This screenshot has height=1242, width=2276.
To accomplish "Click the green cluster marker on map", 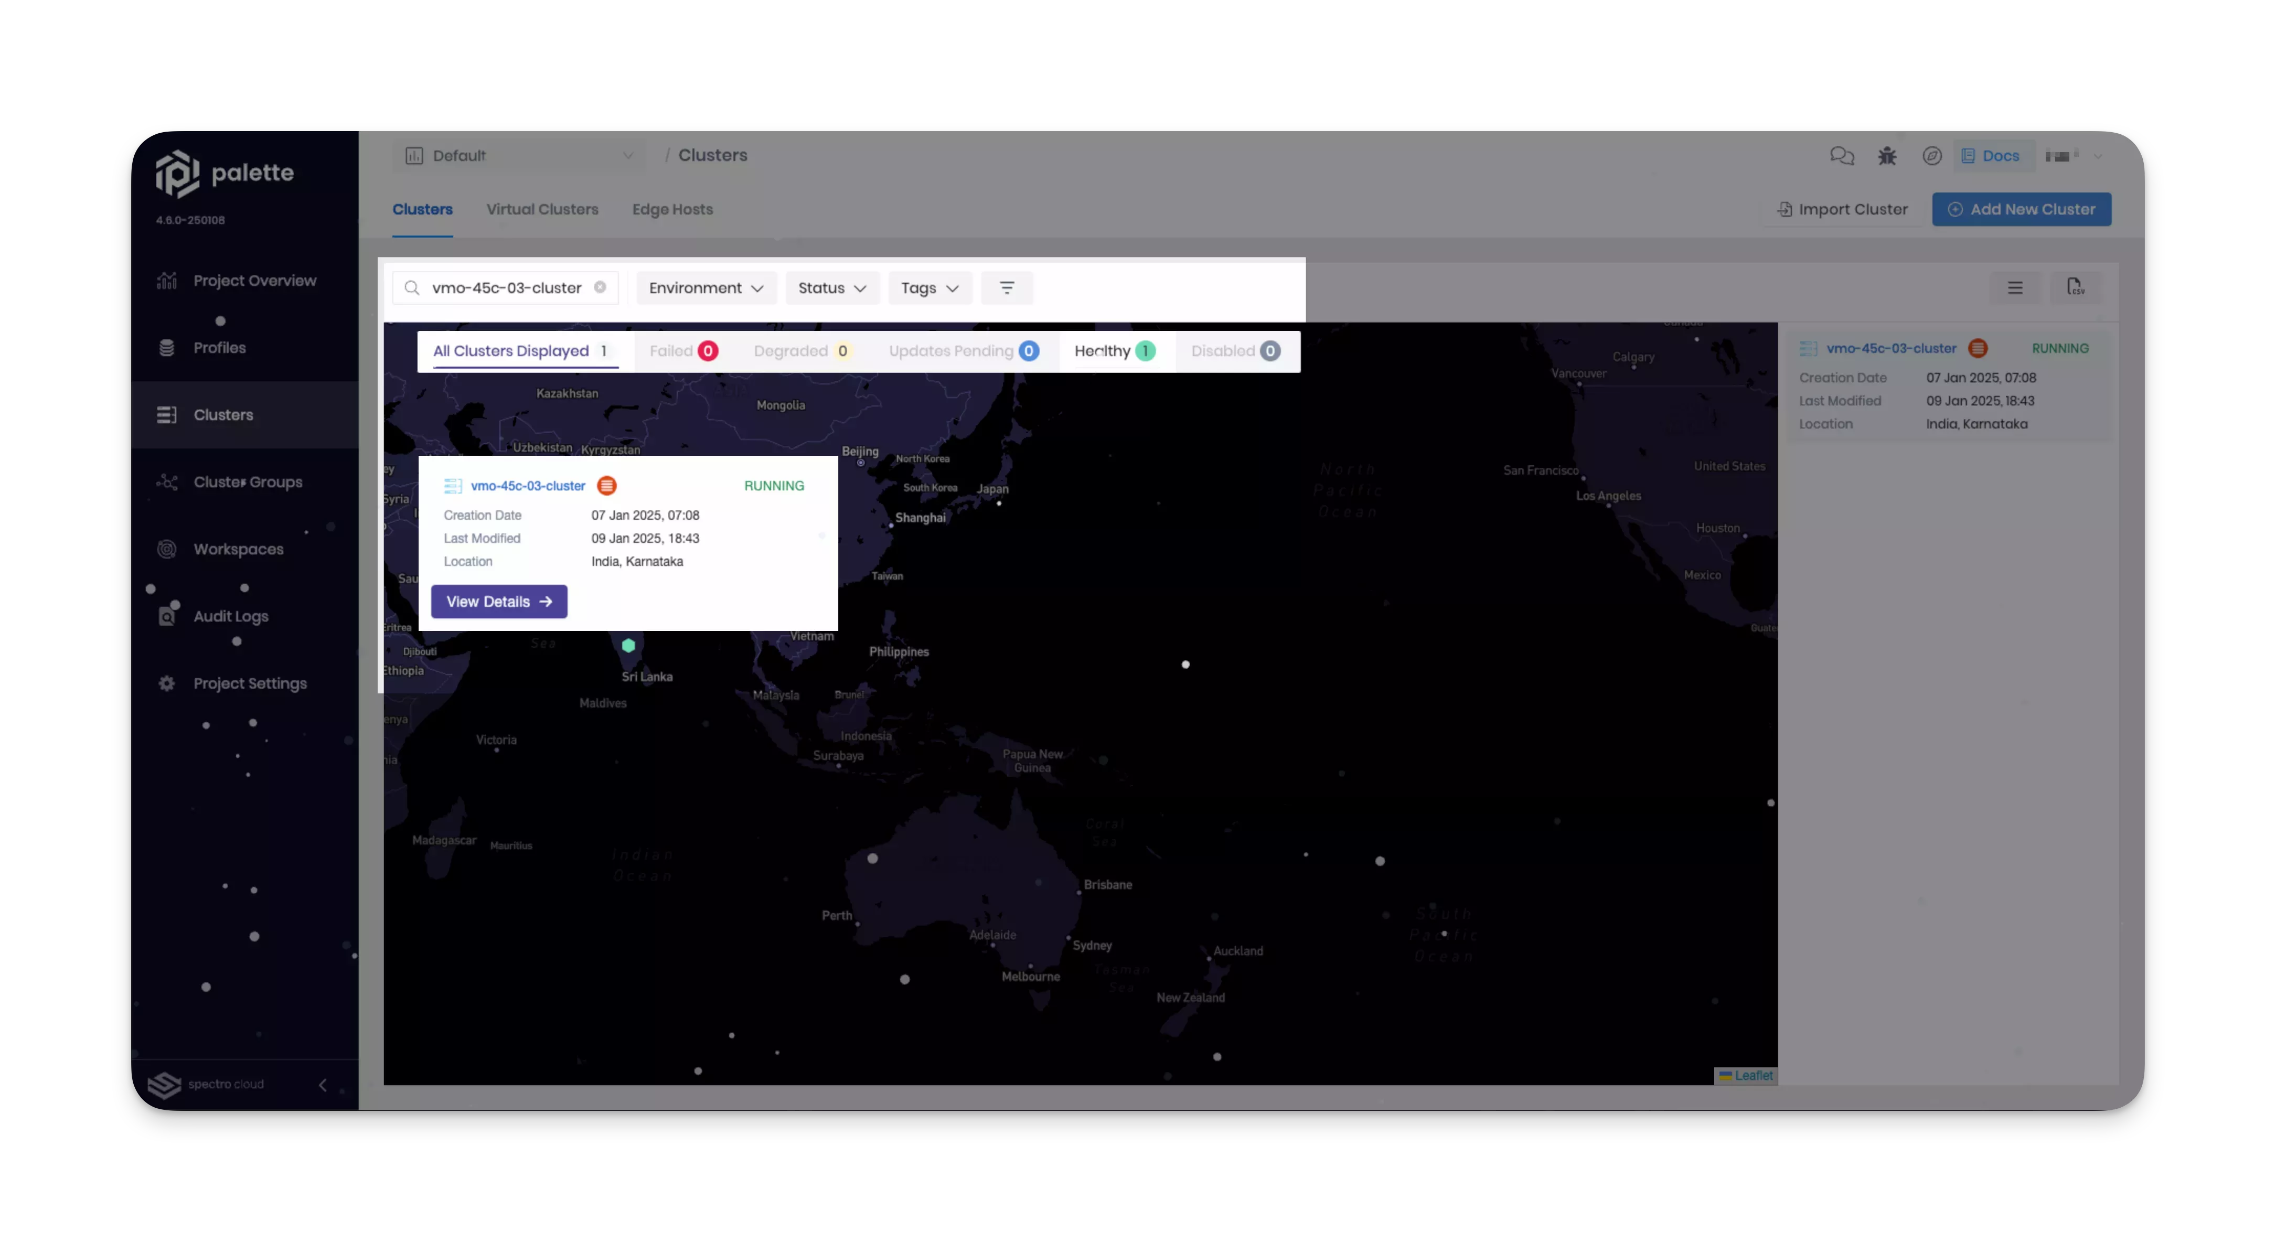I will coord(628,646).
